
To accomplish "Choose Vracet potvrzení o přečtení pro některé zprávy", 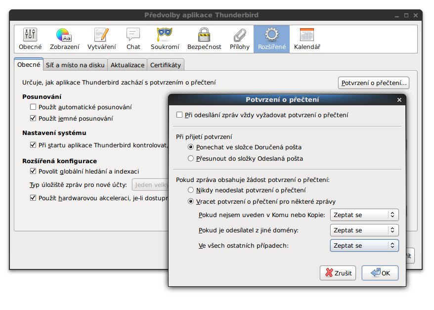I will point(190,201).
